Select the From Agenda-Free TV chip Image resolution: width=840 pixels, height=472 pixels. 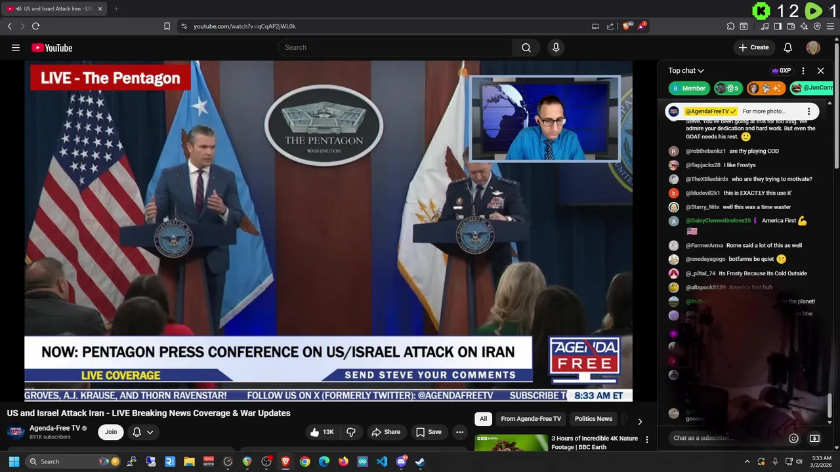click(x=531, y=419)
